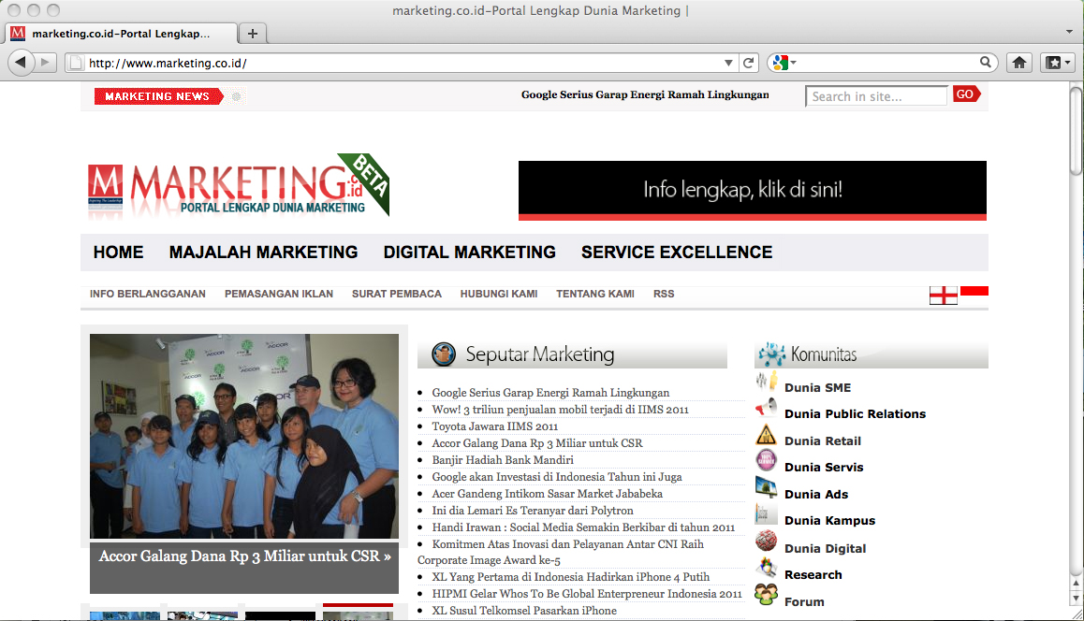Click the page icon in address bar
Viewport: 1084px width, 621px height.
coord(76,63)
